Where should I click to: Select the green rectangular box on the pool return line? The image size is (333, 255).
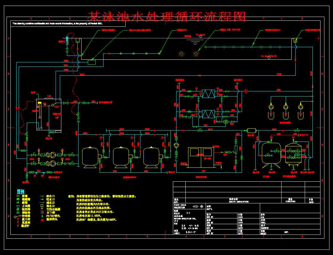coord(92,62)
